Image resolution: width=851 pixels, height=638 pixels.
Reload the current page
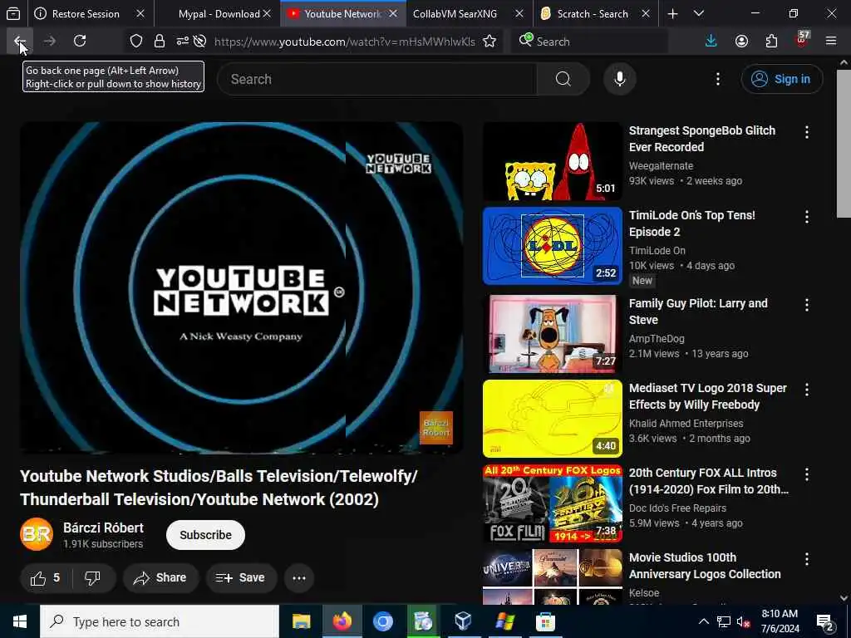coord(80,42)
